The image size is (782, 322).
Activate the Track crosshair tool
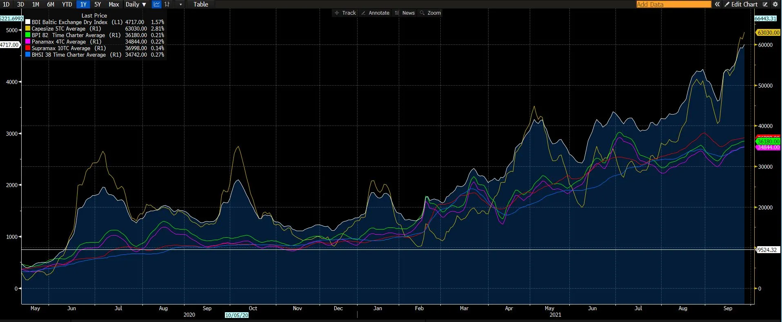[x=345, y=13]
